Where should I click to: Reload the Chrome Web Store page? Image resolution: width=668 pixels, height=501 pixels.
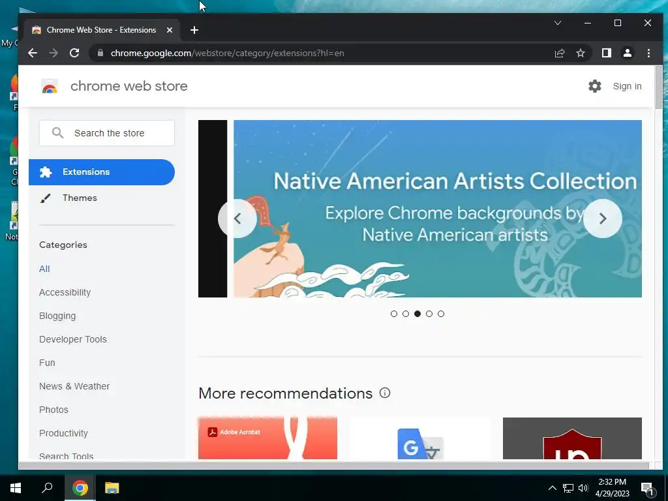pos(74,53)
